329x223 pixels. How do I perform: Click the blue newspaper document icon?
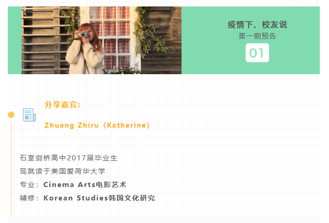point(29,115)
